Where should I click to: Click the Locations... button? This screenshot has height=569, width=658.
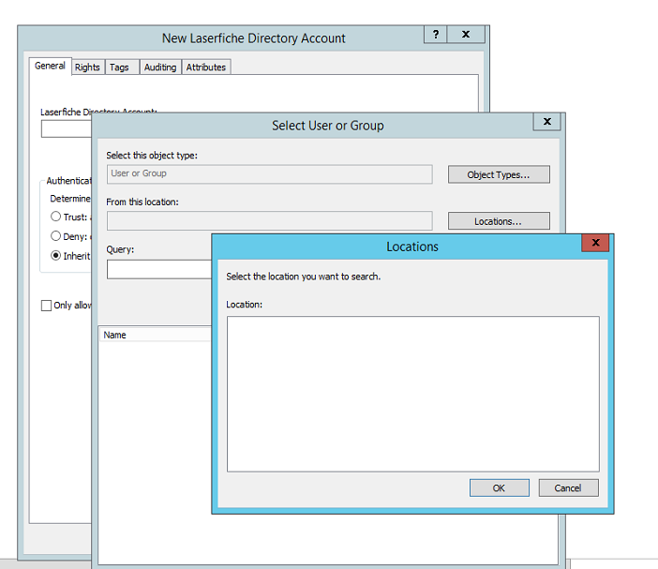tap(499, 220)
